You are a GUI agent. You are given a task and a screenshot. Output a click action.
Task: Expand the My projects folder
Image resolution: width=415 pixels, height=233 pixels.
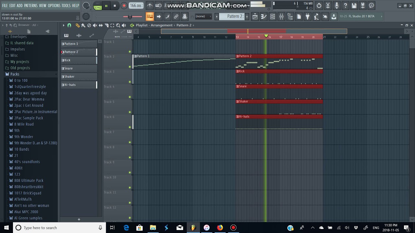click(20, 61)
